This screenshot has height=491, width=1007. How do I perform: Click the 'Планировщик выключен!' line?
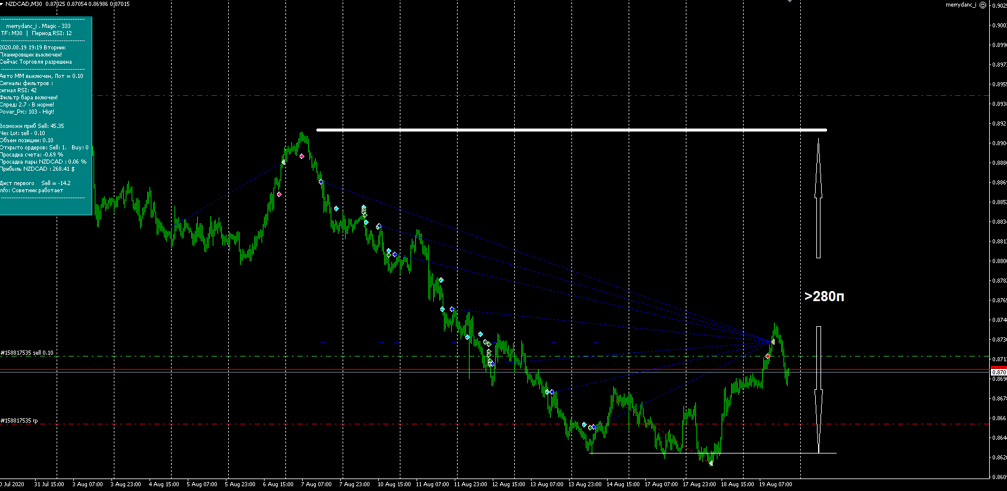[x=31, y=55]
